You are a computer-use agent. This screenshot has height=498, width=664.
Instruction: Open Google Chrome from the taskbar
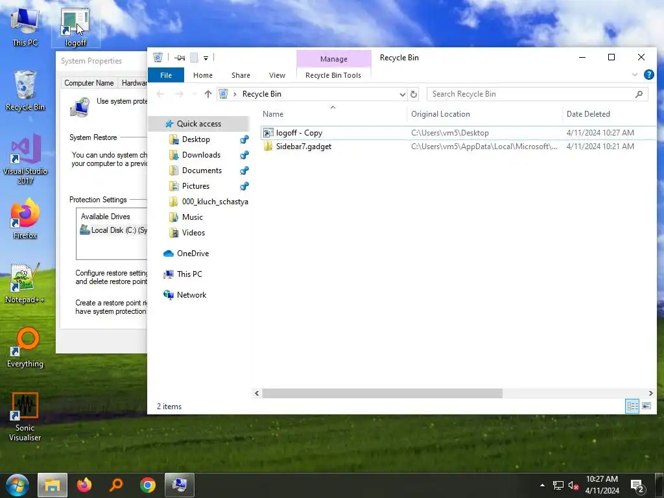coord(148,485)
